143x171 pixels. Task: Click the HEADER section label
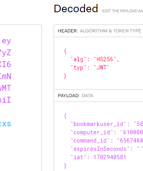68,31
